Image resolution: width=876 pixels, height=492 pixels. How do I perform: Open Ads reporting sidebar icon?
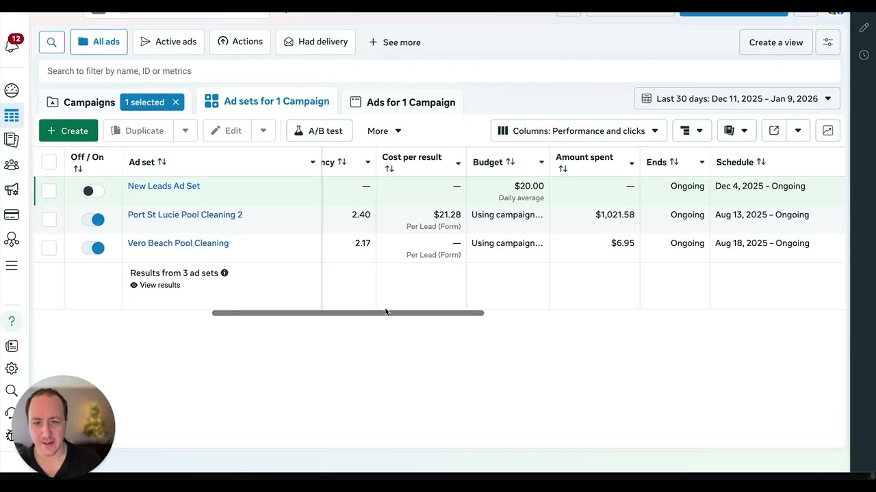(12, 139)
